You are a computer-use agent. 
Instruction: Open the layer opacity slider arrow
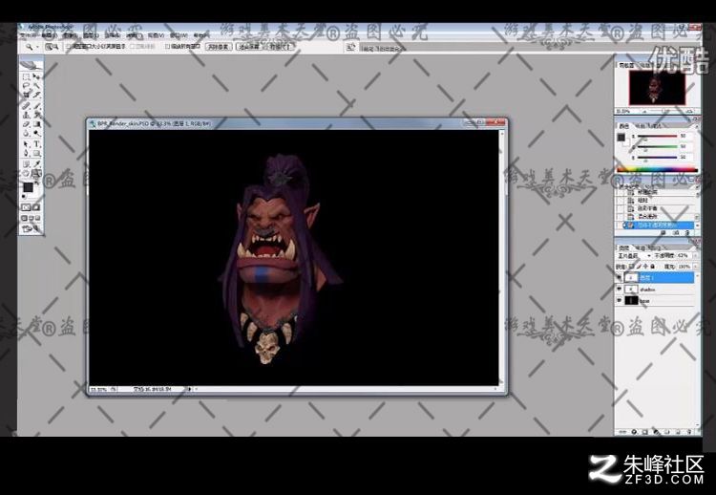pos(695,255)
